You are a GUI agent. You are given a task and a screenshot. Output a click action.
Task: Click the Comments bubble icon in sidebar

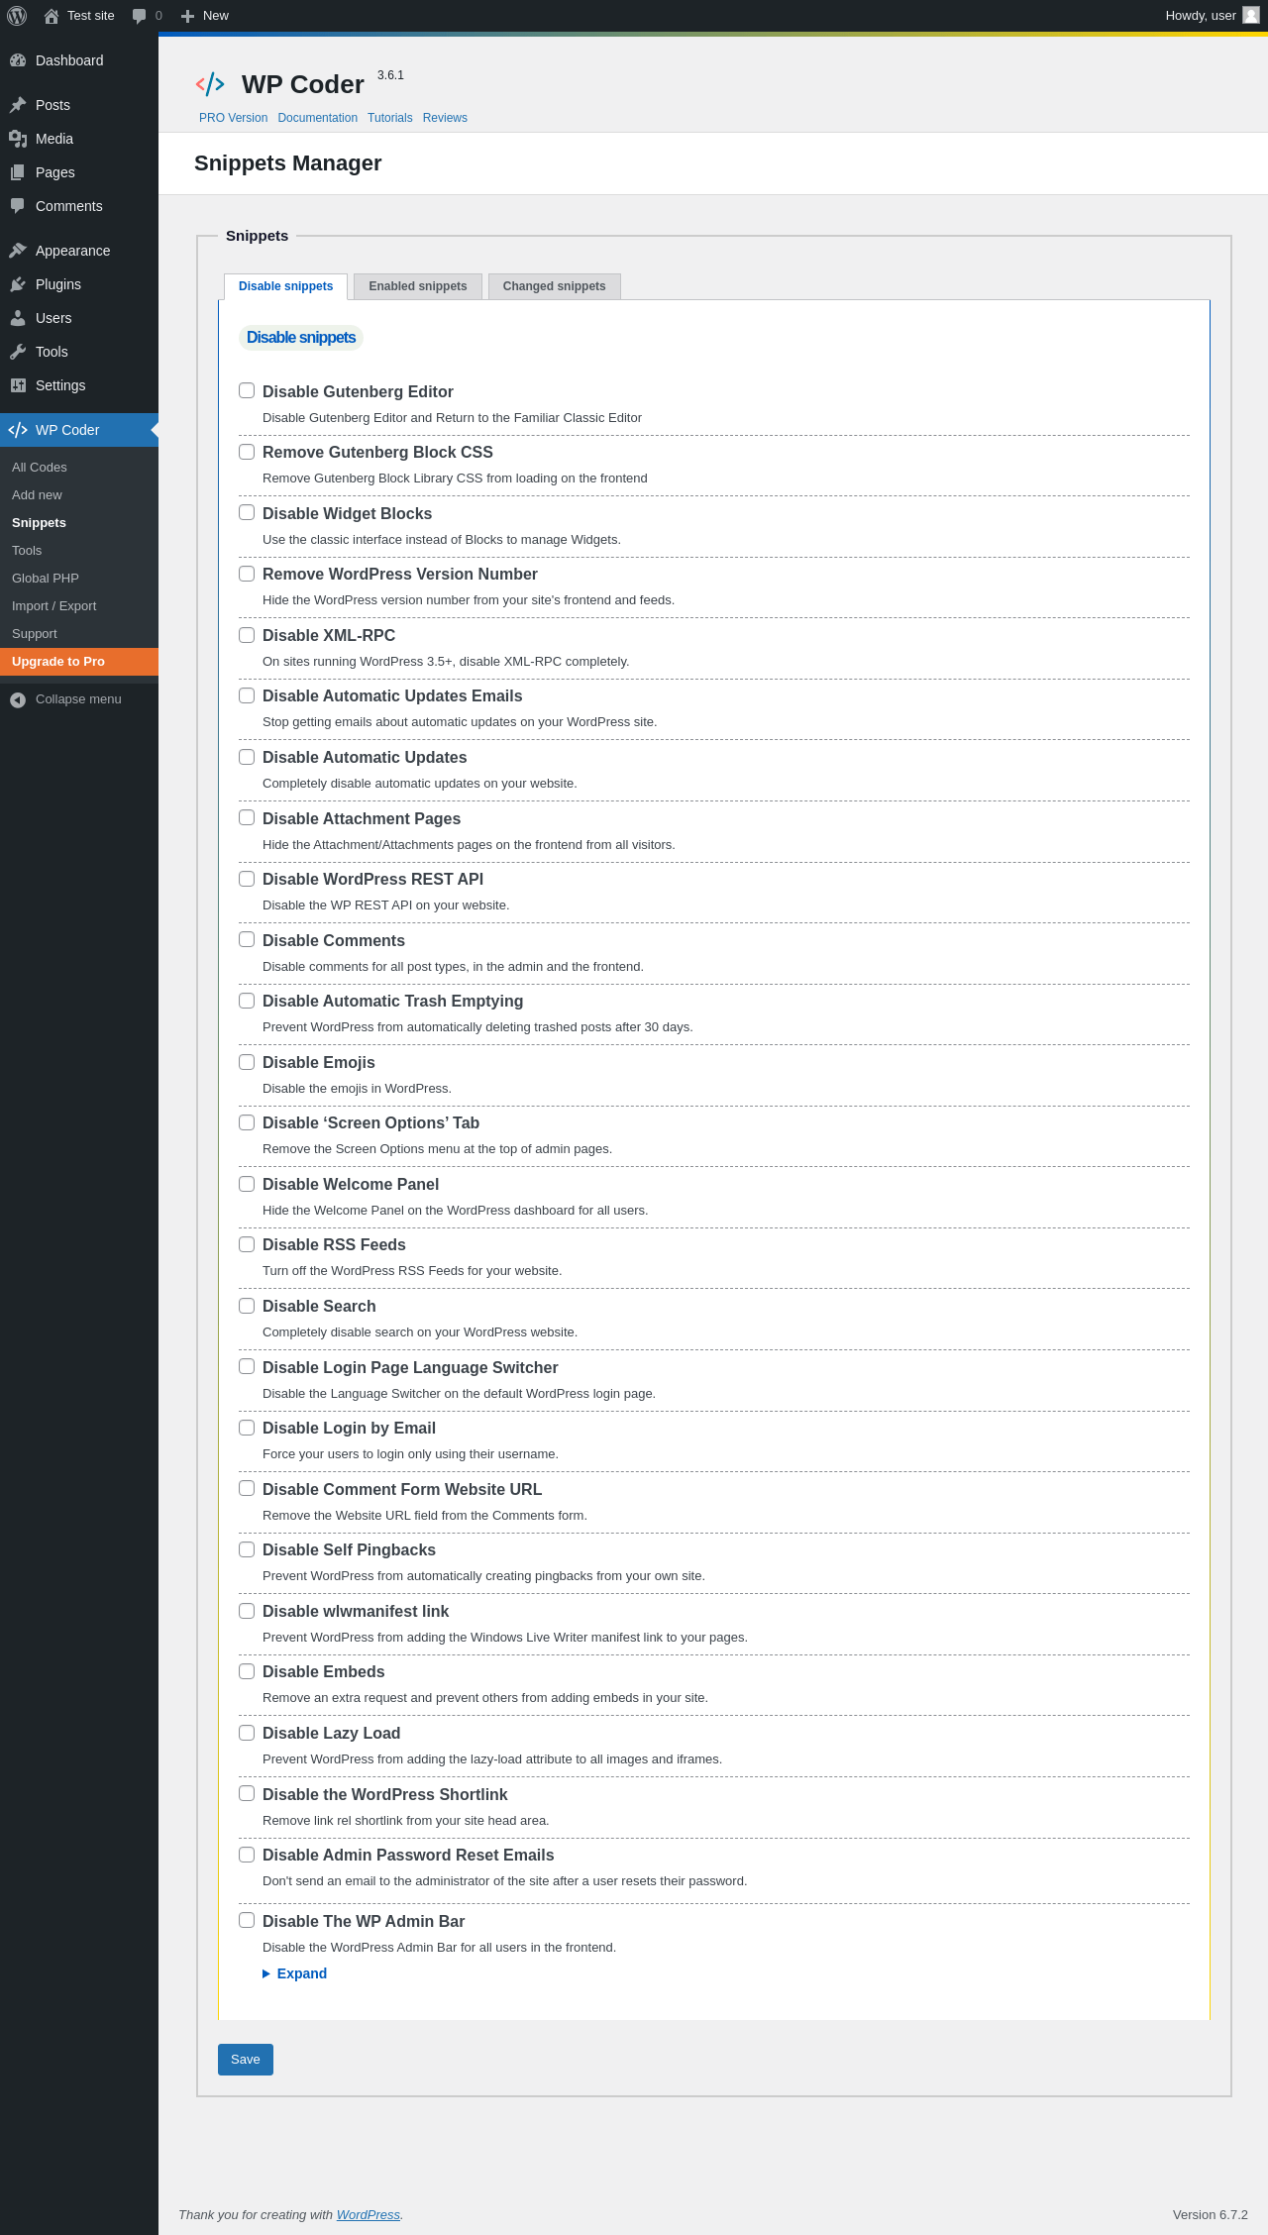[x=18, y=206]
